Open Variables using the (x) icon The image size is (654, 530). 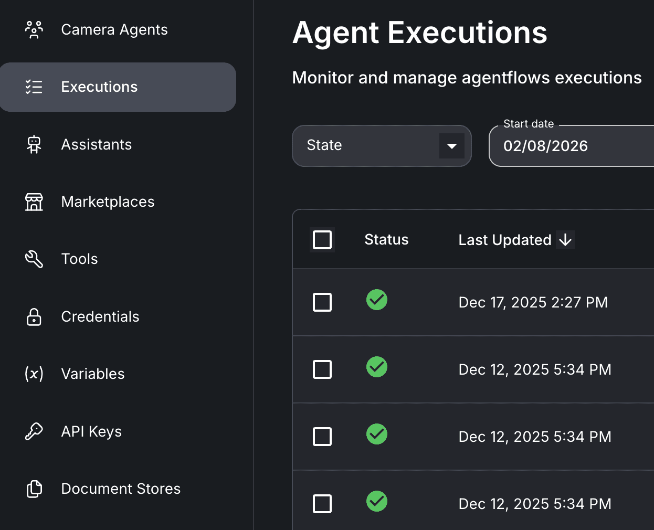pyautogui.click(x=34, y=374)
